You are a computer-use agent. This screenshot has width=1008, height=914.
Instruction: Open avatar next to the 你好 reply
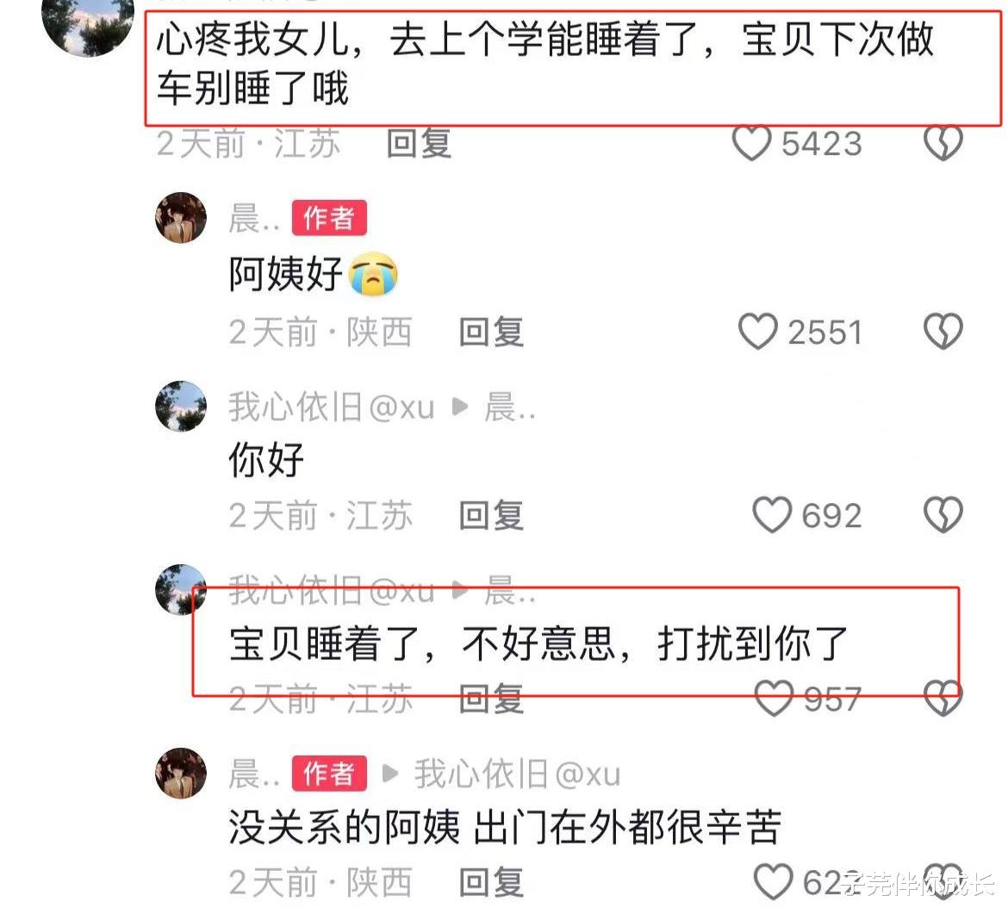coord(181,407)
